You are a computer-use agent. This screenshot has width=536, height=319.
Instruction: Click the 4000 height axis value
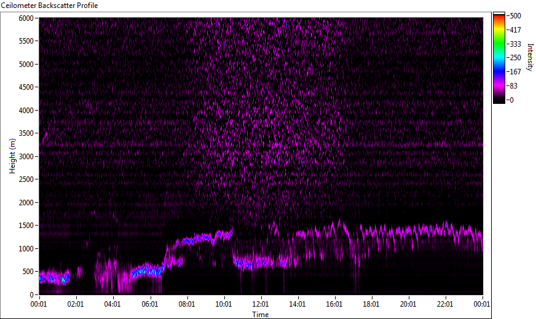(26, 111)
